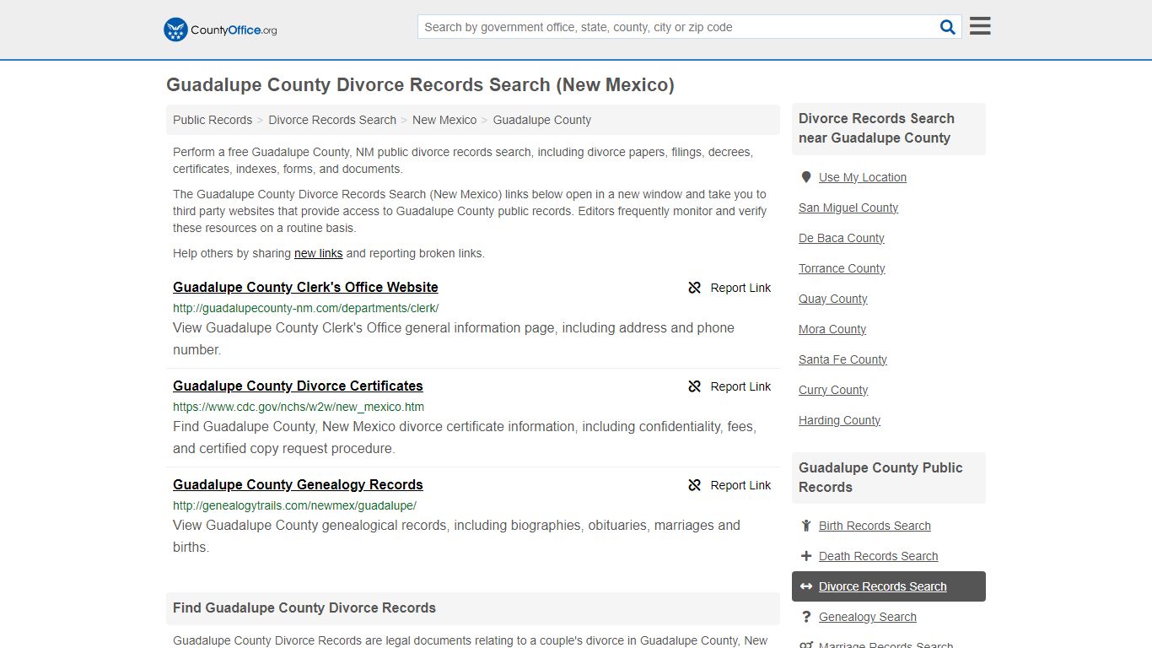Report link for Genealogy Records
The width and height of the screenshot is (1152, 648).
pos(729,485)
